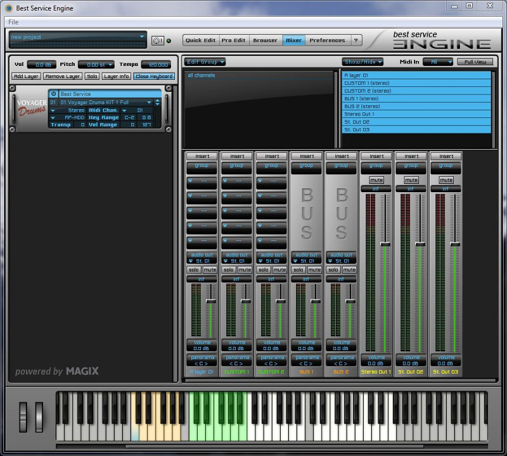
Task: Mute the St. Out 03 channel
Action: pos(446,180)
